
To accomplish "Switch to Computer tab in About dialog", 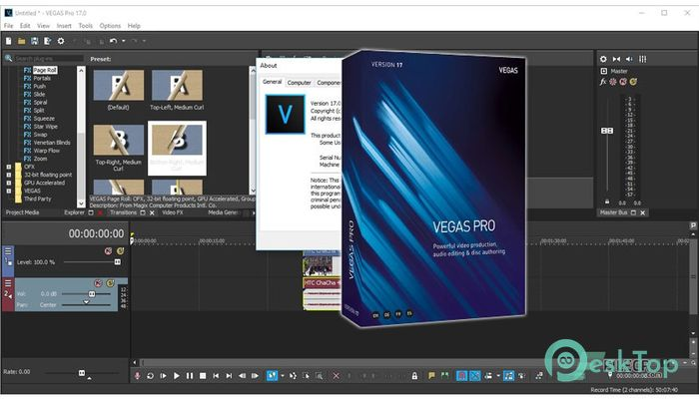I will click(x=300, y=82).
